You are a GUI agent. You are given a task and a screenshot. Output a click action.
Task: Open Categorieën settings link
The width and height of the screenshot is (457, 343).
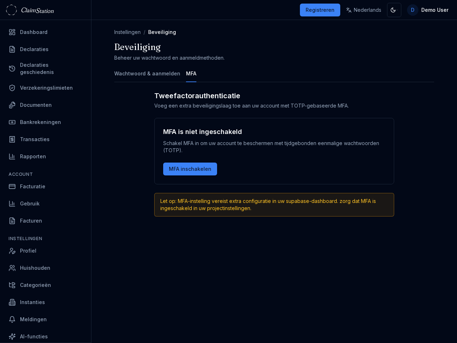click(45, 285)
